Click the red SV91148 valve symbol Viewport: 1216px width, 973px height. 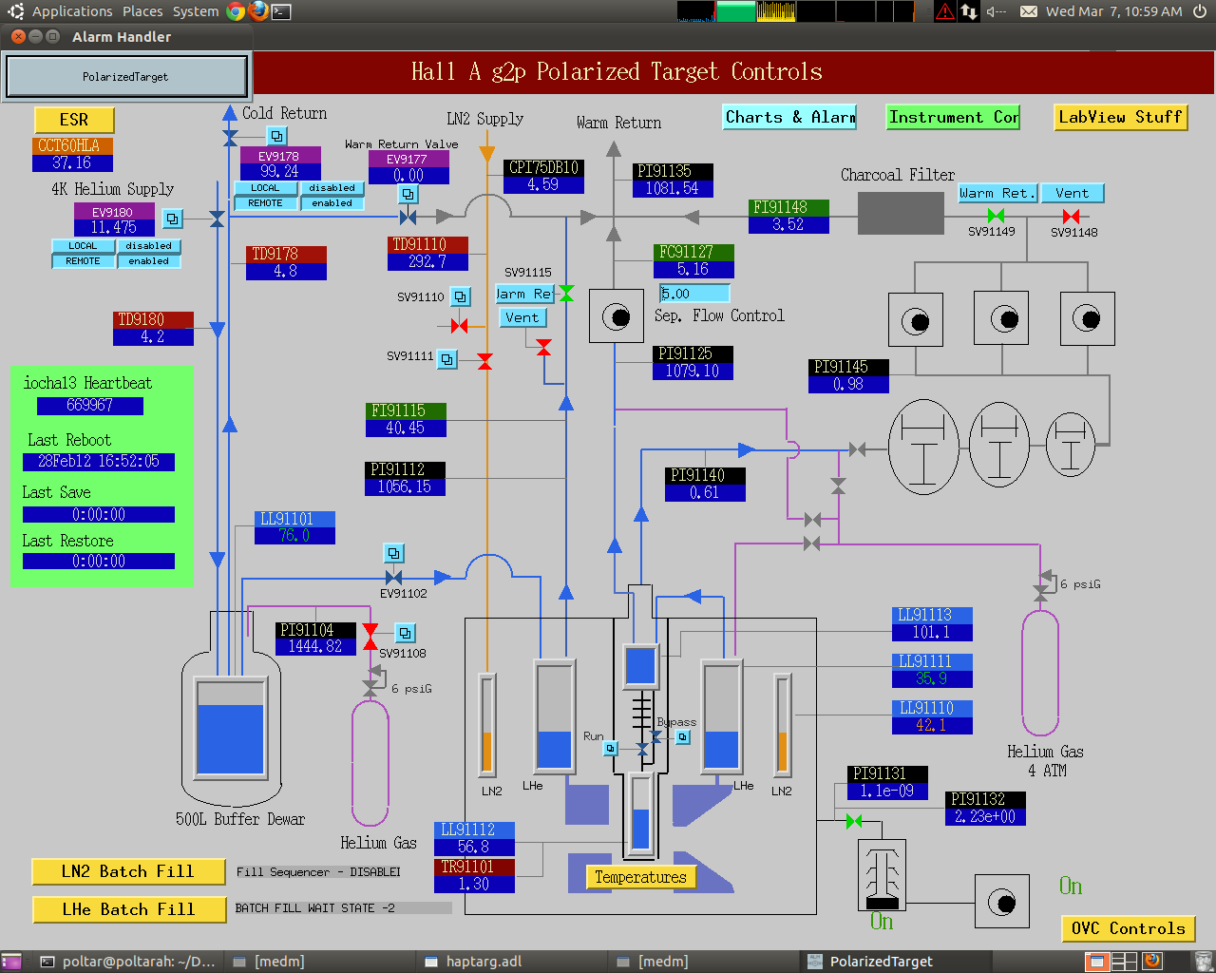coord(1071,217)
